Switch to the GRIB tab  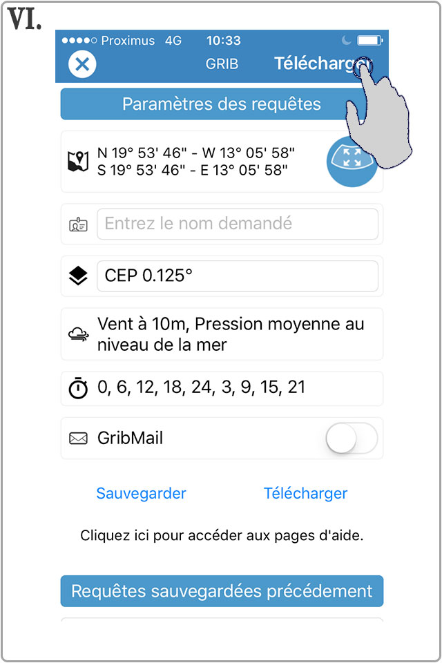[x=222, y=64]
